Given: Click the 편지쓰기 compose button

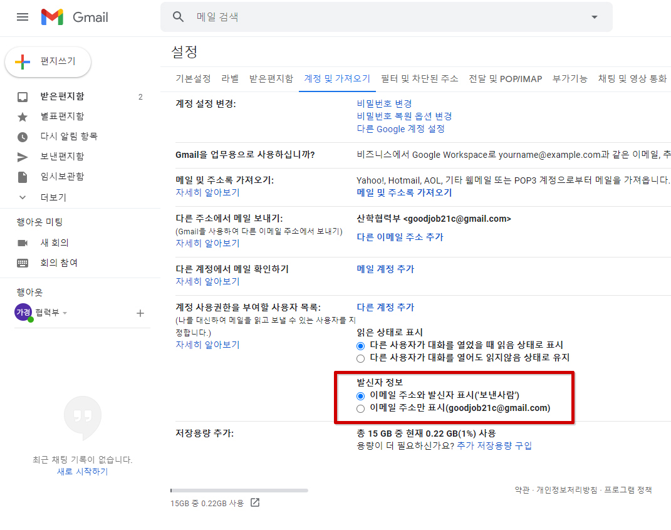Looking at the screenshot, I should point(48,61).
